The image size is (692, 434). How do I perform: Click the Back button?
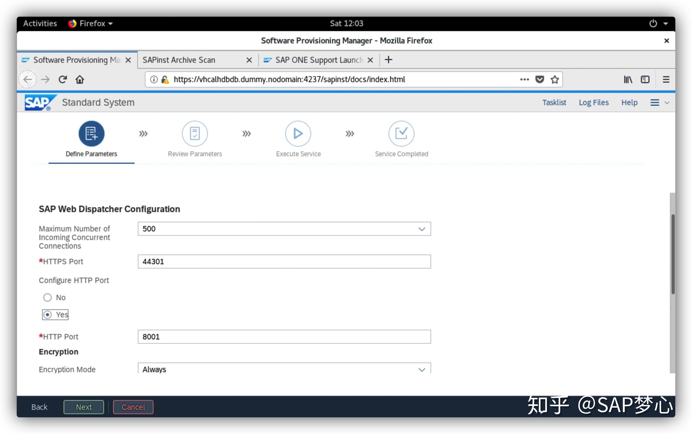[x=39, y=407]
